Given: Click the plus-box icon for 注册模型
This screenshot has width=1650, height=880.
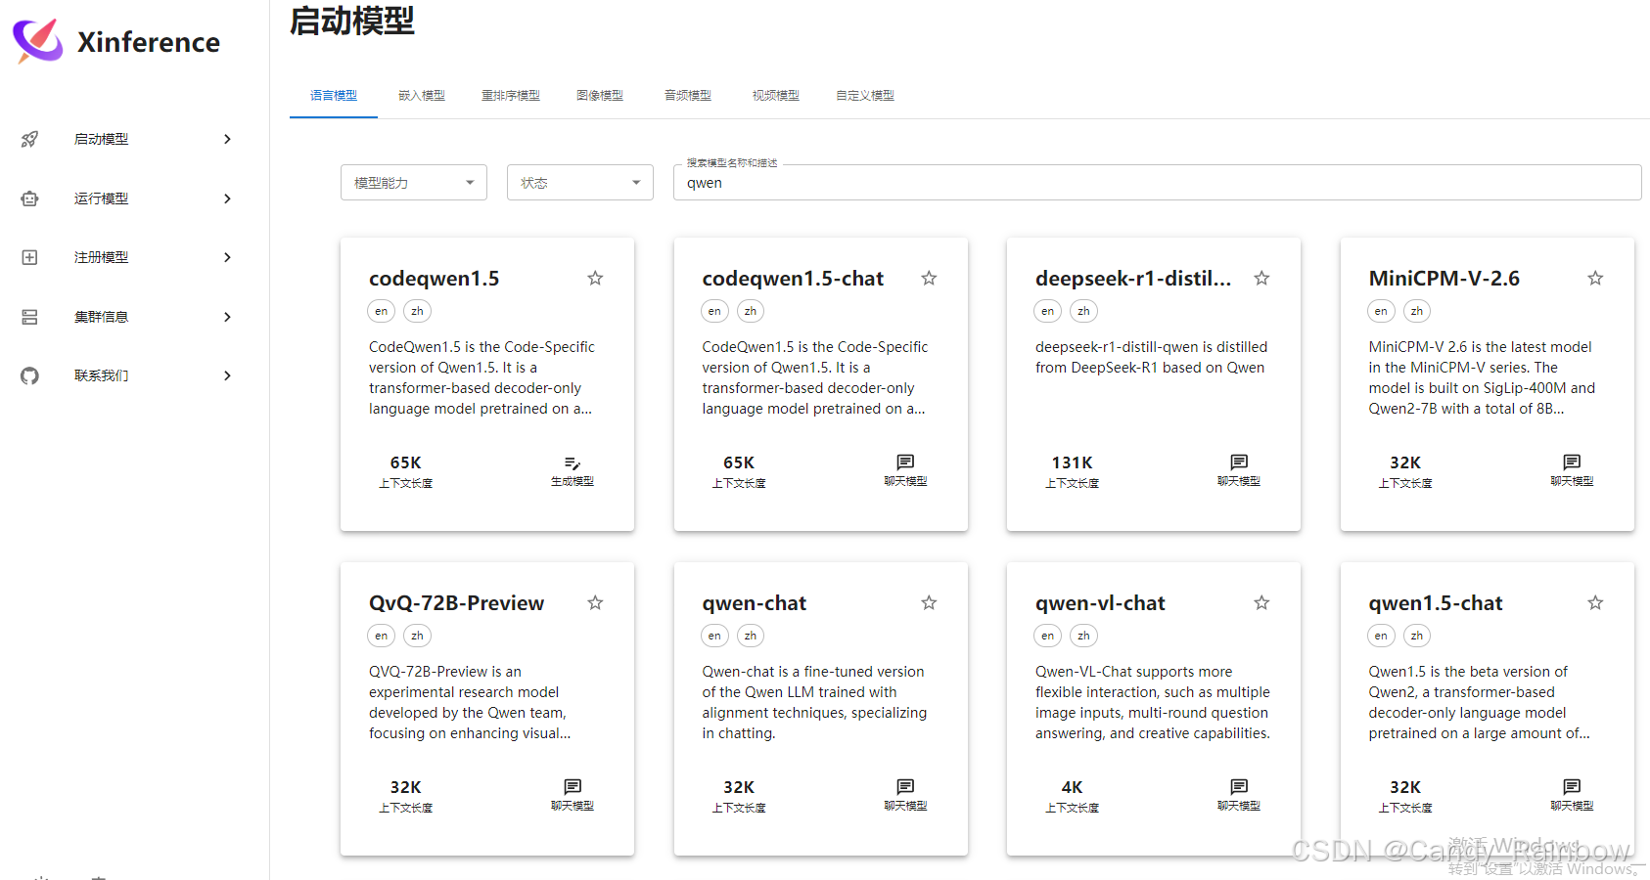Looking at the screenshot, I should [30, 257].
